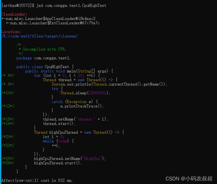This screenshot has height=184, width=217.
Task: Click the e.printStackTrace() statement
Action: (82, 106)
